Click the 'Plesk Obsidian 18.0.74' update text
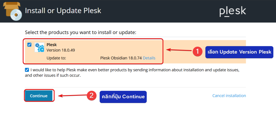276x117 pixels. [121, 58]
